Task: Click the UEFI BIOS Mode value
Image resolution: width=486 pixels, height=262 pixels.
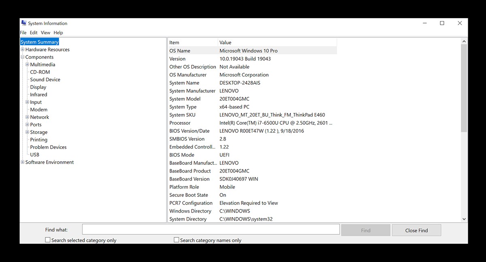Action: 224,155
